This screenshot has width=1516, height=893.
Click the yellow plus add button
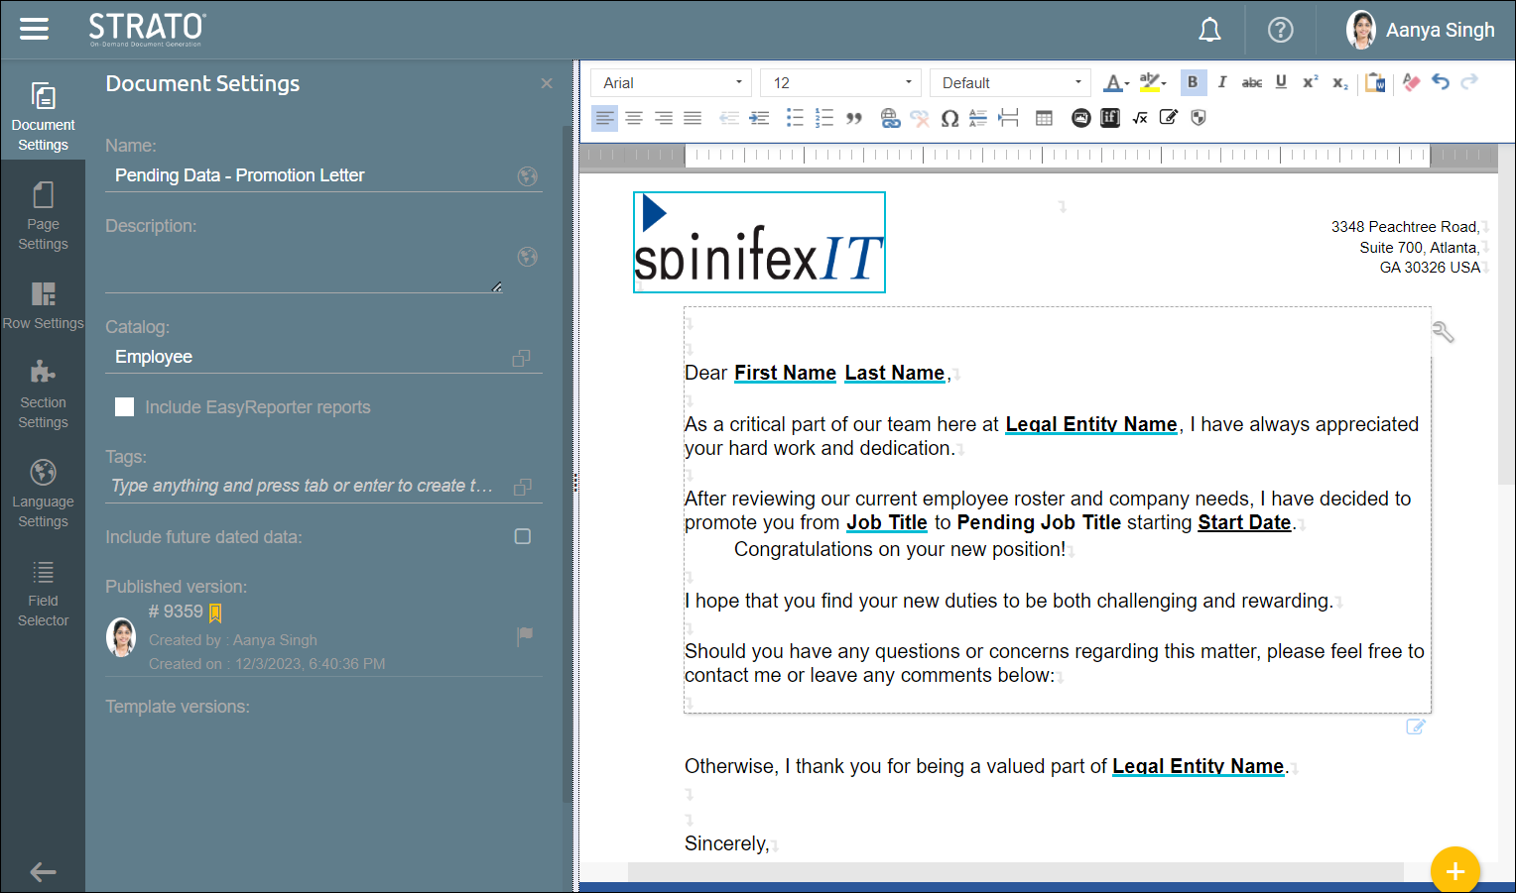point(1454,870)
